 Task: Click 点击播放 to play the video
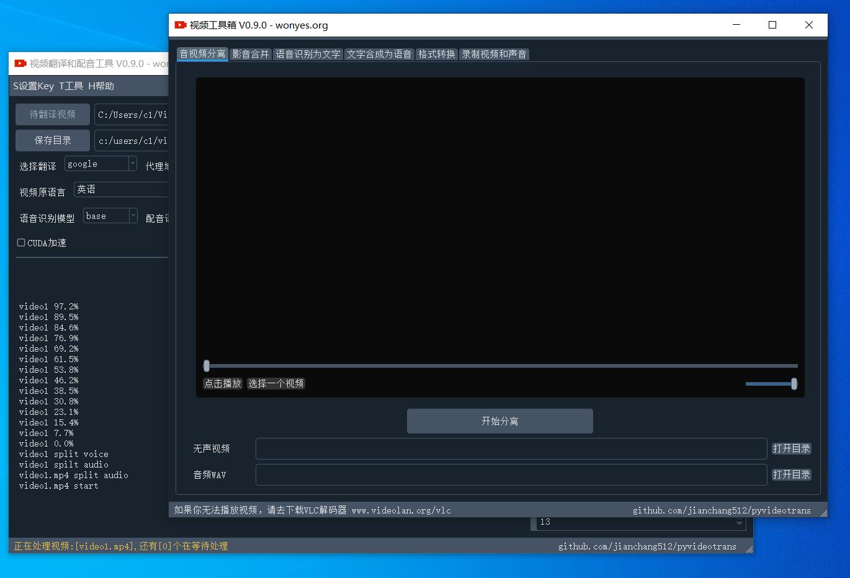[223, 384]
